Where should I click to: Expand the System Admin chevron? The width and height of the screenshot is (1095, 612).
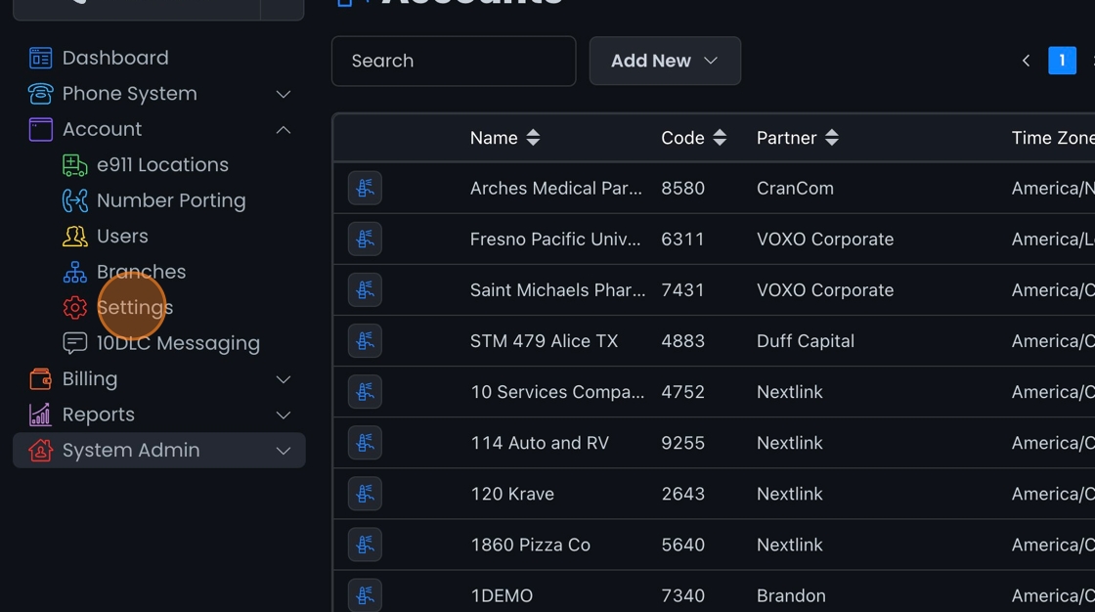click(x=284, y=451)
